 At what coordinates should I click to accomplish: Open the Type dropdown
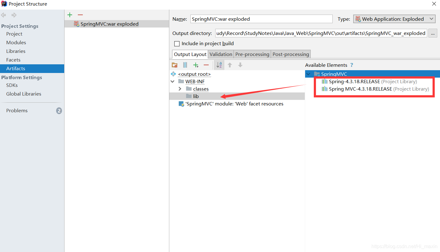(394, 19)
